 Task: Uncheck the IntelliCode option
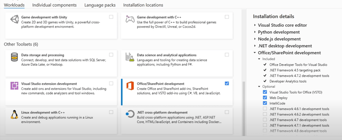click(265, 103)
